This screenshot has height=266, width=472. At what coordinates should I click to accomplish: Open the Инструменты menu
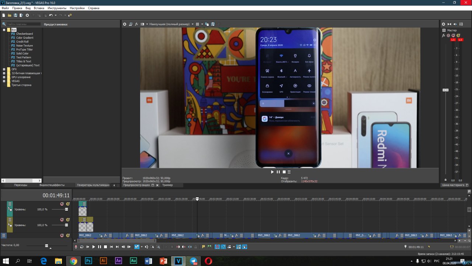pyautogui.click(x=57, y=8)
